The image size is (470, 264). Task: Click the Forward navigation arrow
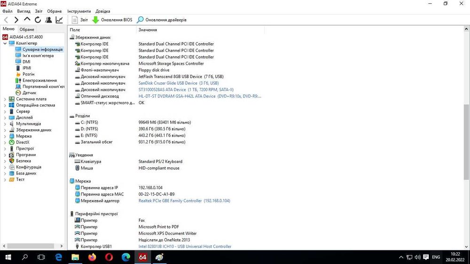tap(16, 20)
